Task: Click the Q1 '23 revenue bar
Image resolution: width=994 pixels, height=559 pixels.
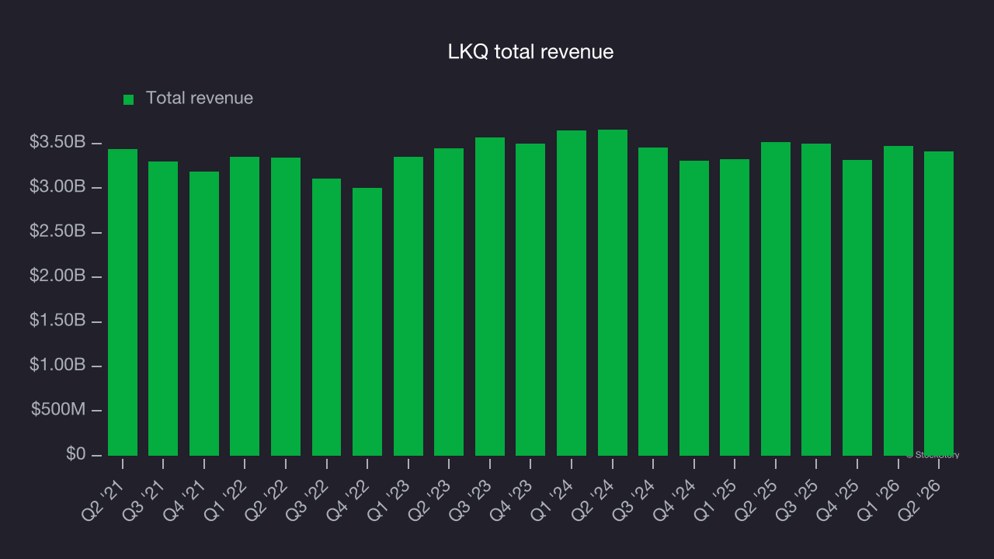Action: pyautogui.click(x=408, y=306)
